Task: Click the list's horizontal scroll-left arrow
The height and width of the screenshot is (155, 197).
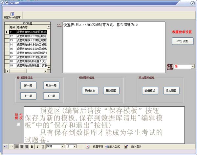Action: [x=8, y=71]
